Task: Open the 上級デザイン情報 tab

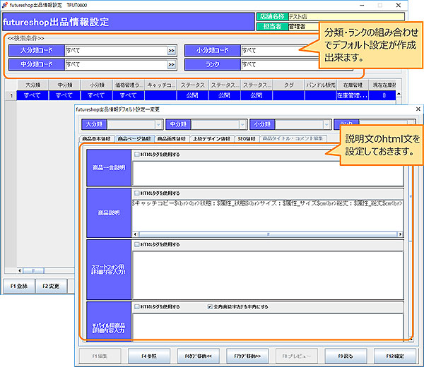Action: coord(211,139)
